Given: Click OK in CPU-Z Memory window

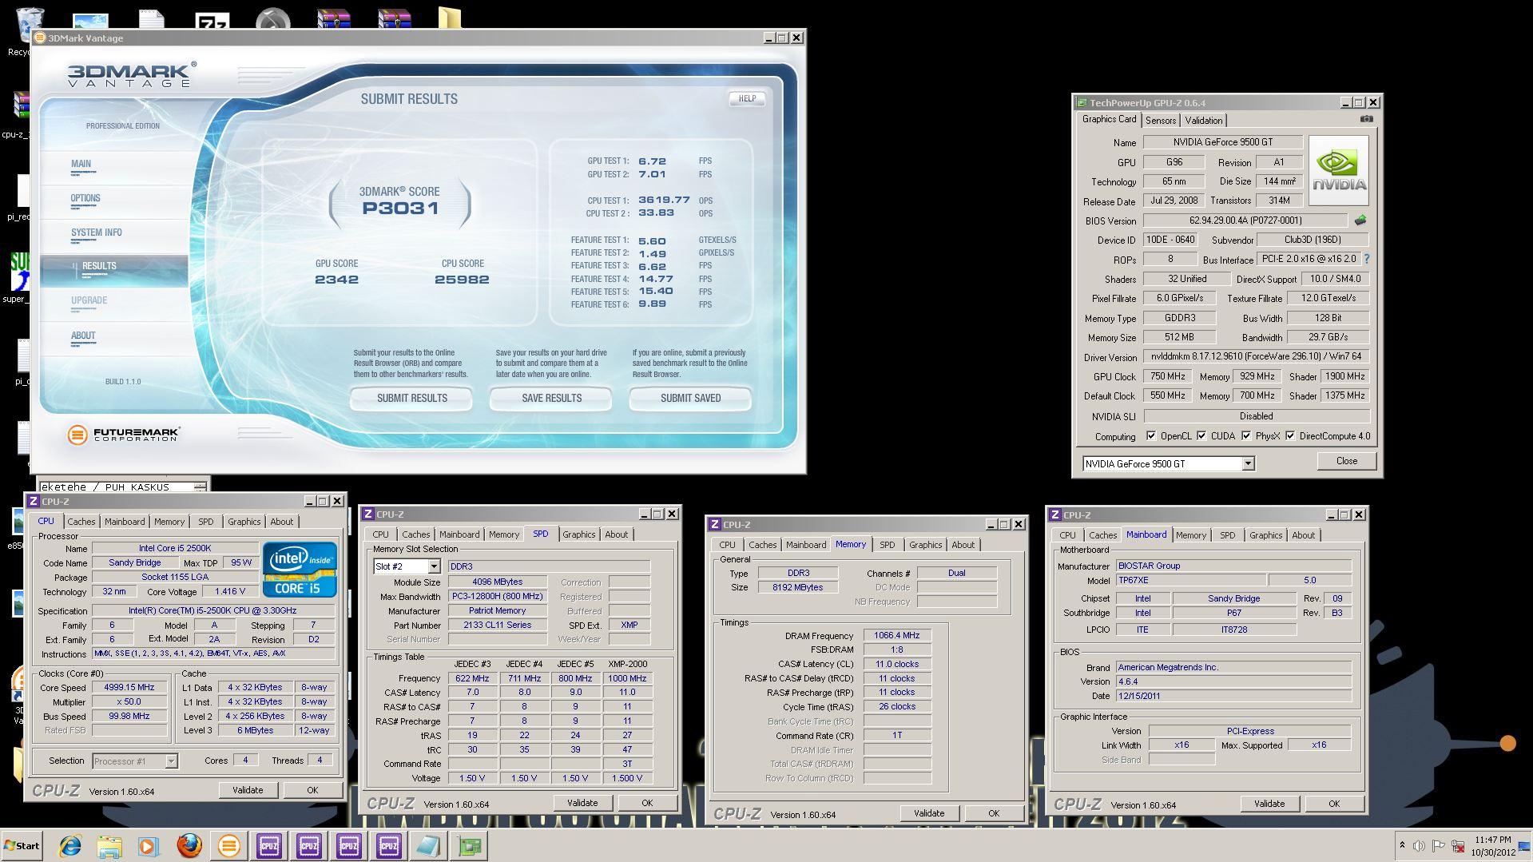Looking at the screenshot, I should (993, 813).
